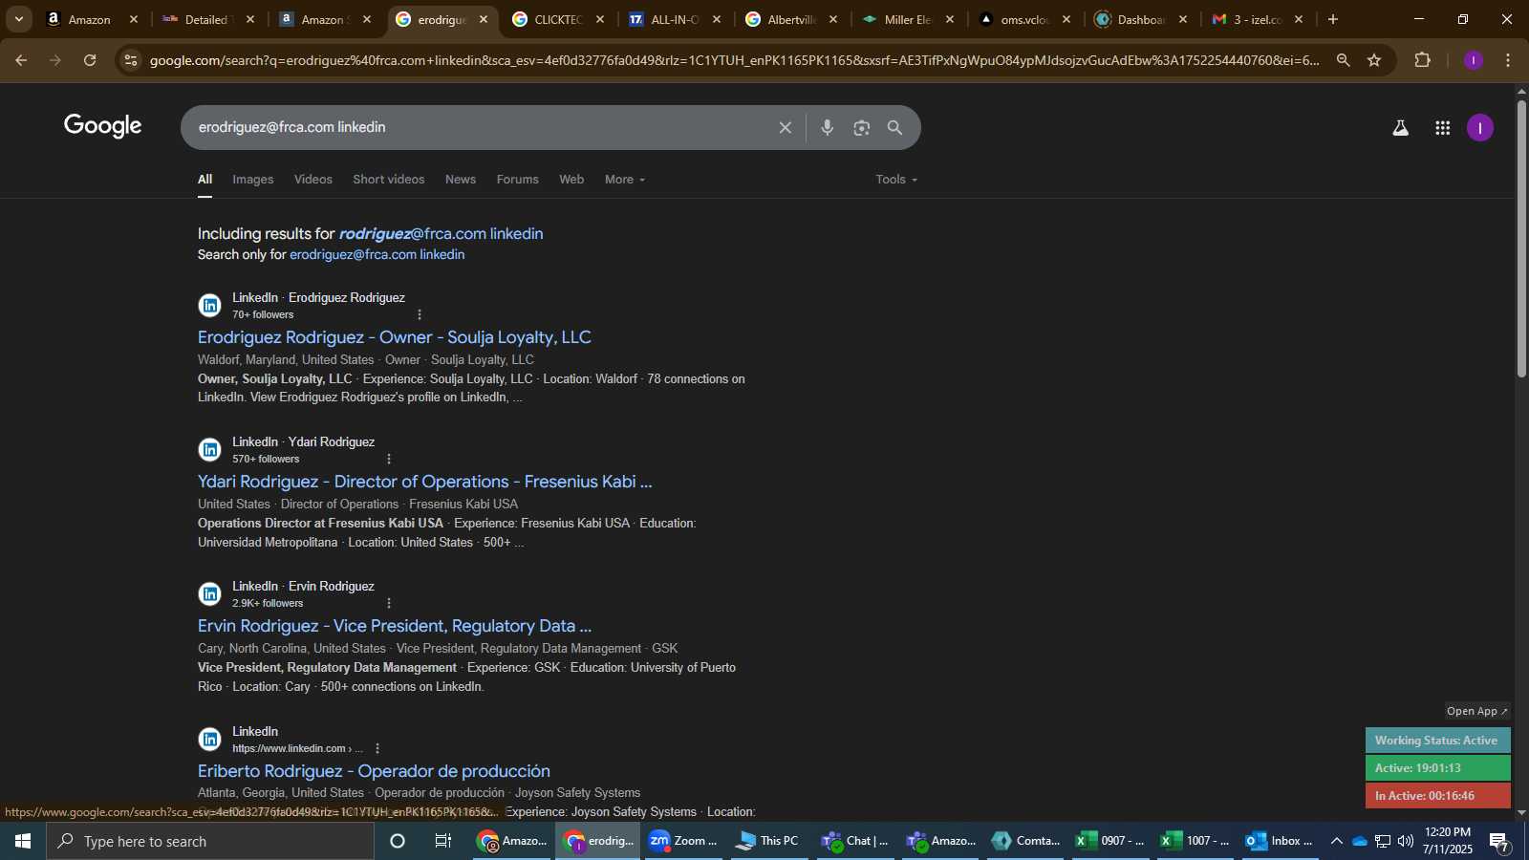The image size is (1529, 860).
Task: Click the Open App button
Action: pos(1476,711)
